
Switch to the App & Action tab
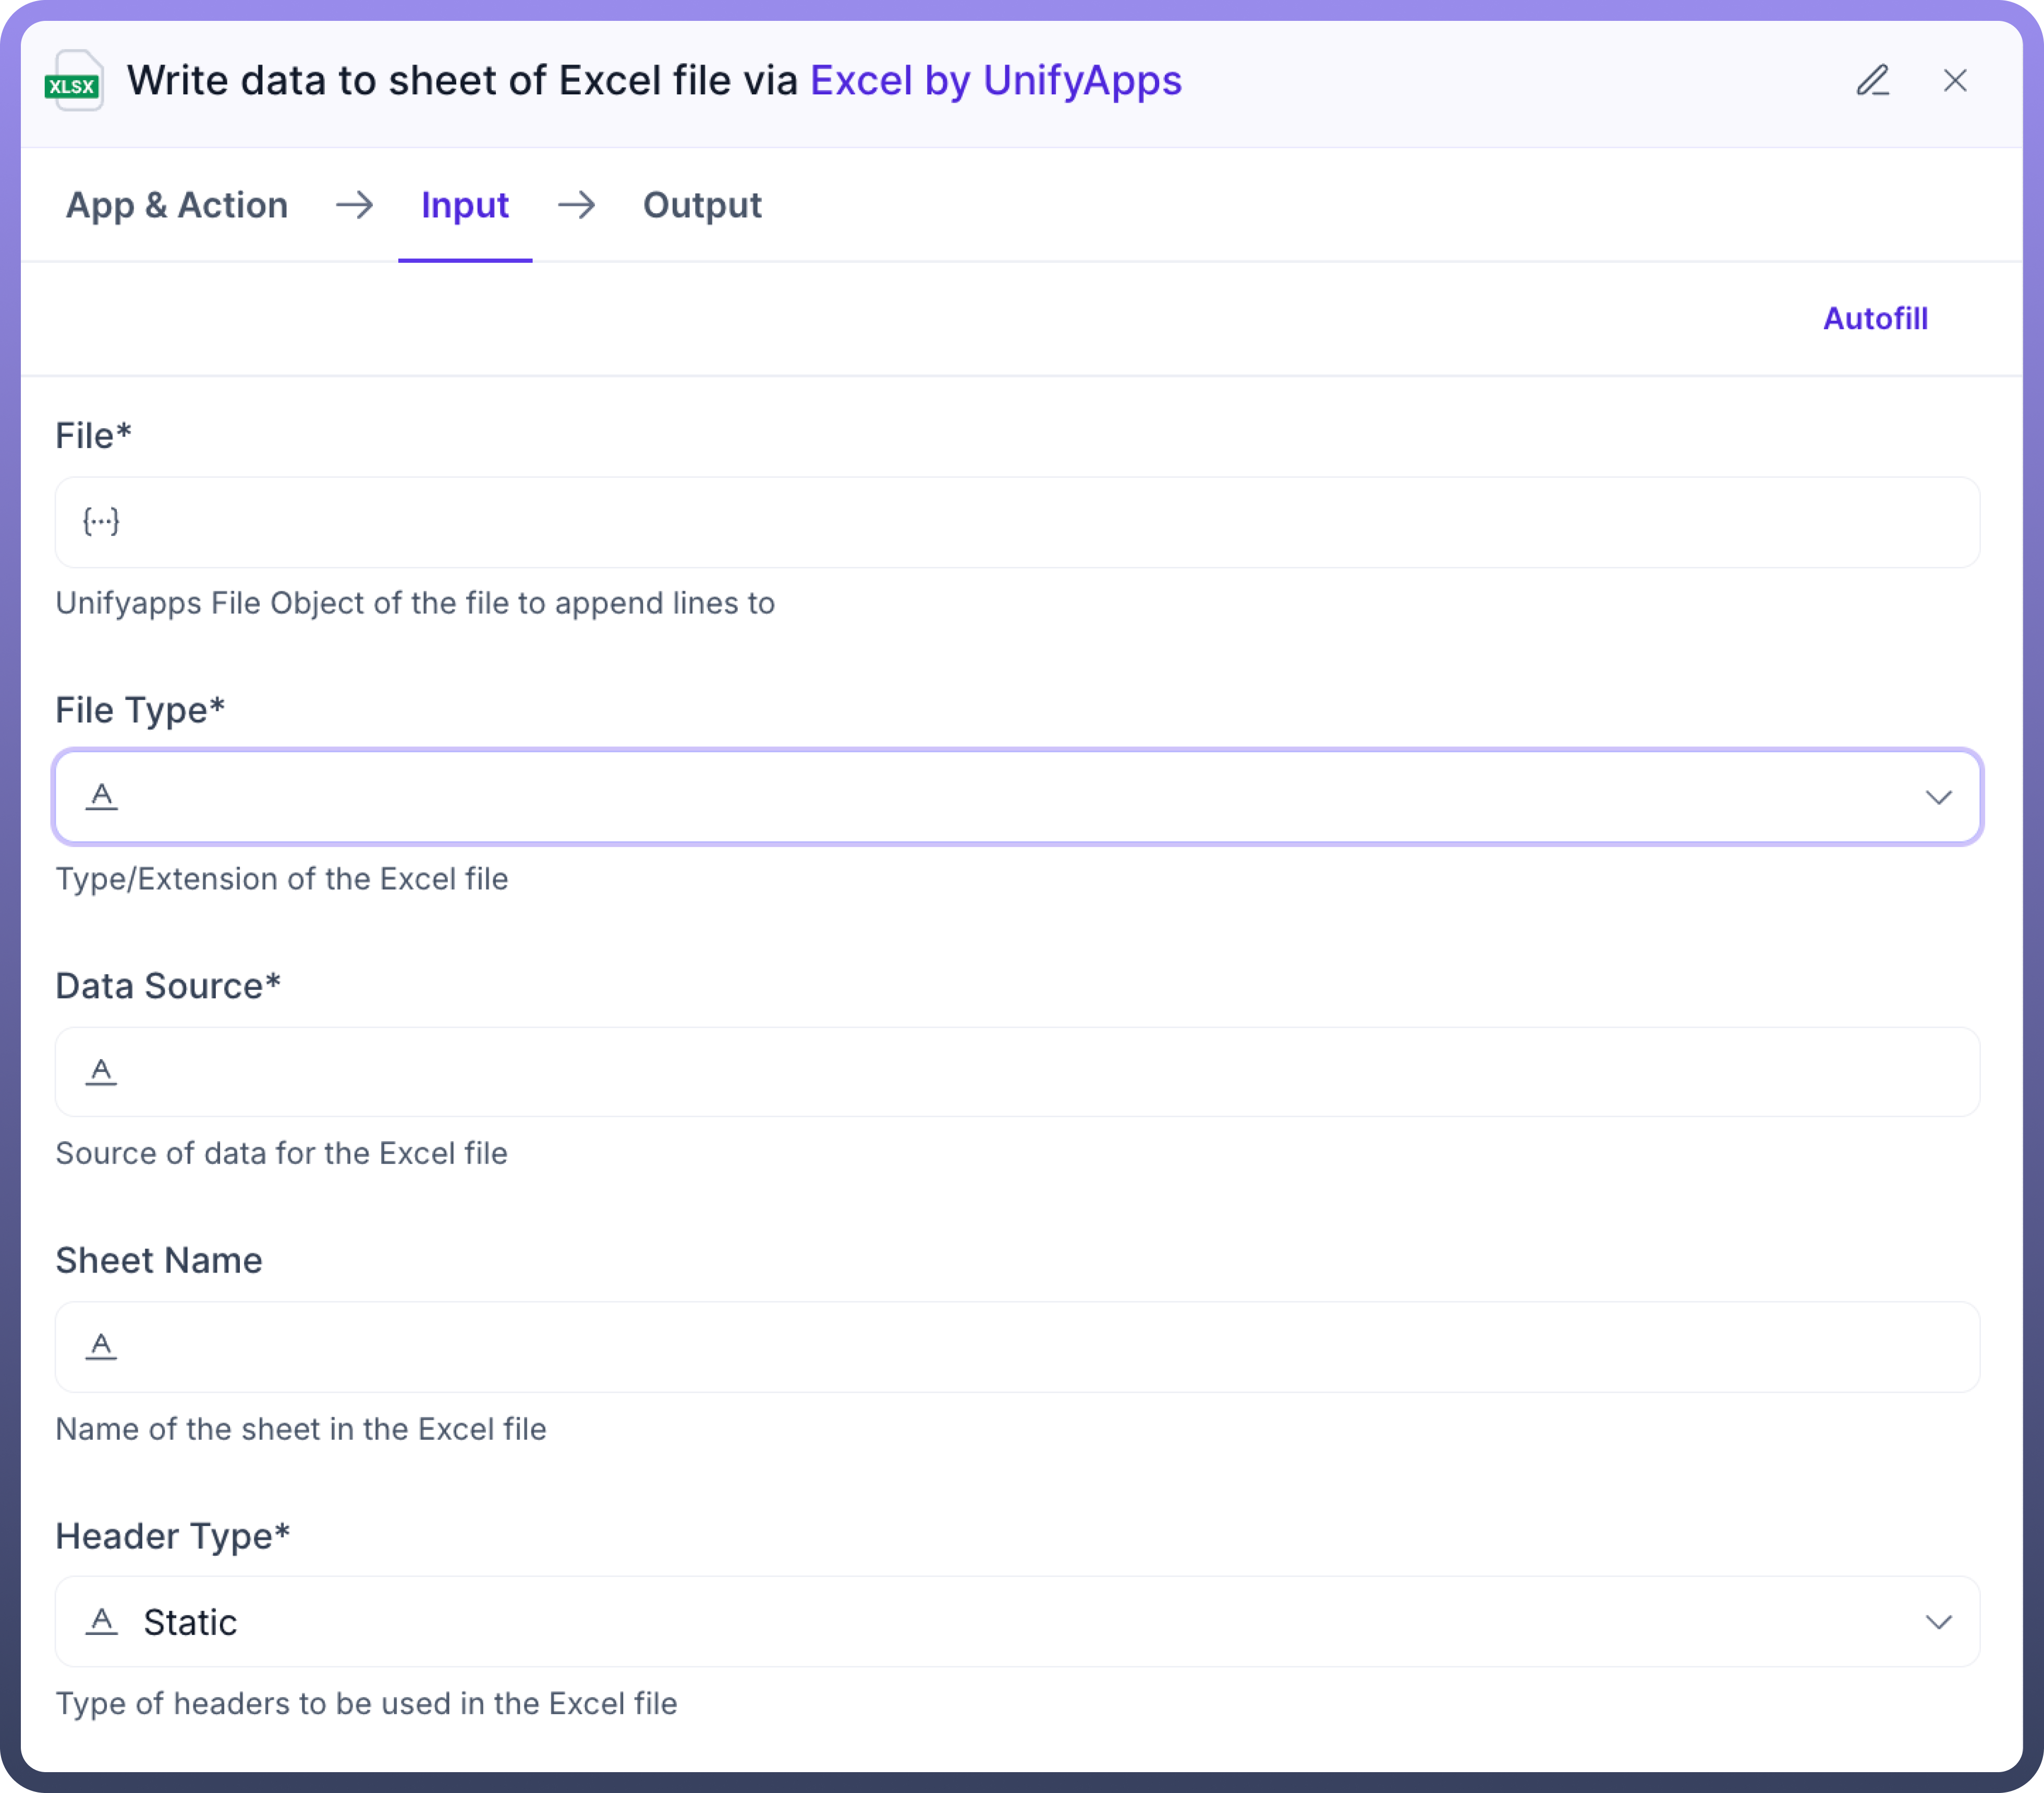tap(177, 206)
